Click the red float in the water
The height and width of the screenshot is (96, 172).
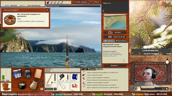pyautogui.click(x=71, y=59)
